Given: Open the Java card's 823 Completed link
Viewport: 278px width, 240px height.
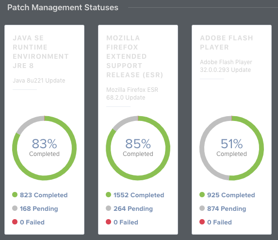Looking at the screenshot, I should coord(44,195).
